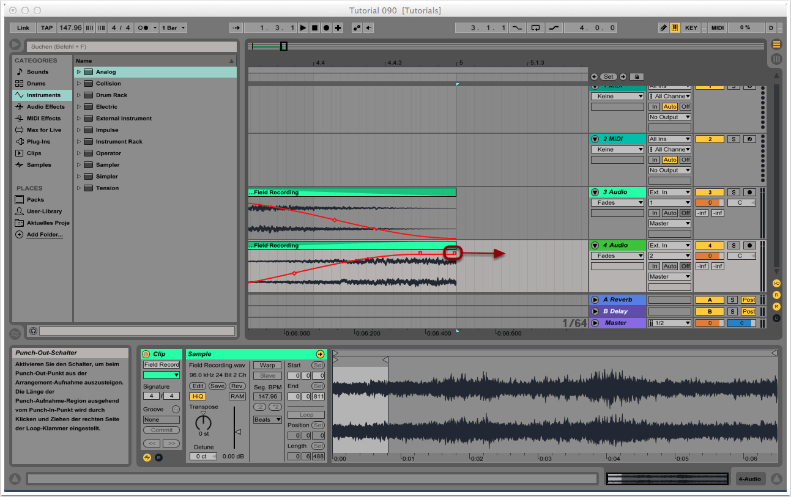791x497 pixels.
Task: Open the Samples browser category
Action: (39, 165)
